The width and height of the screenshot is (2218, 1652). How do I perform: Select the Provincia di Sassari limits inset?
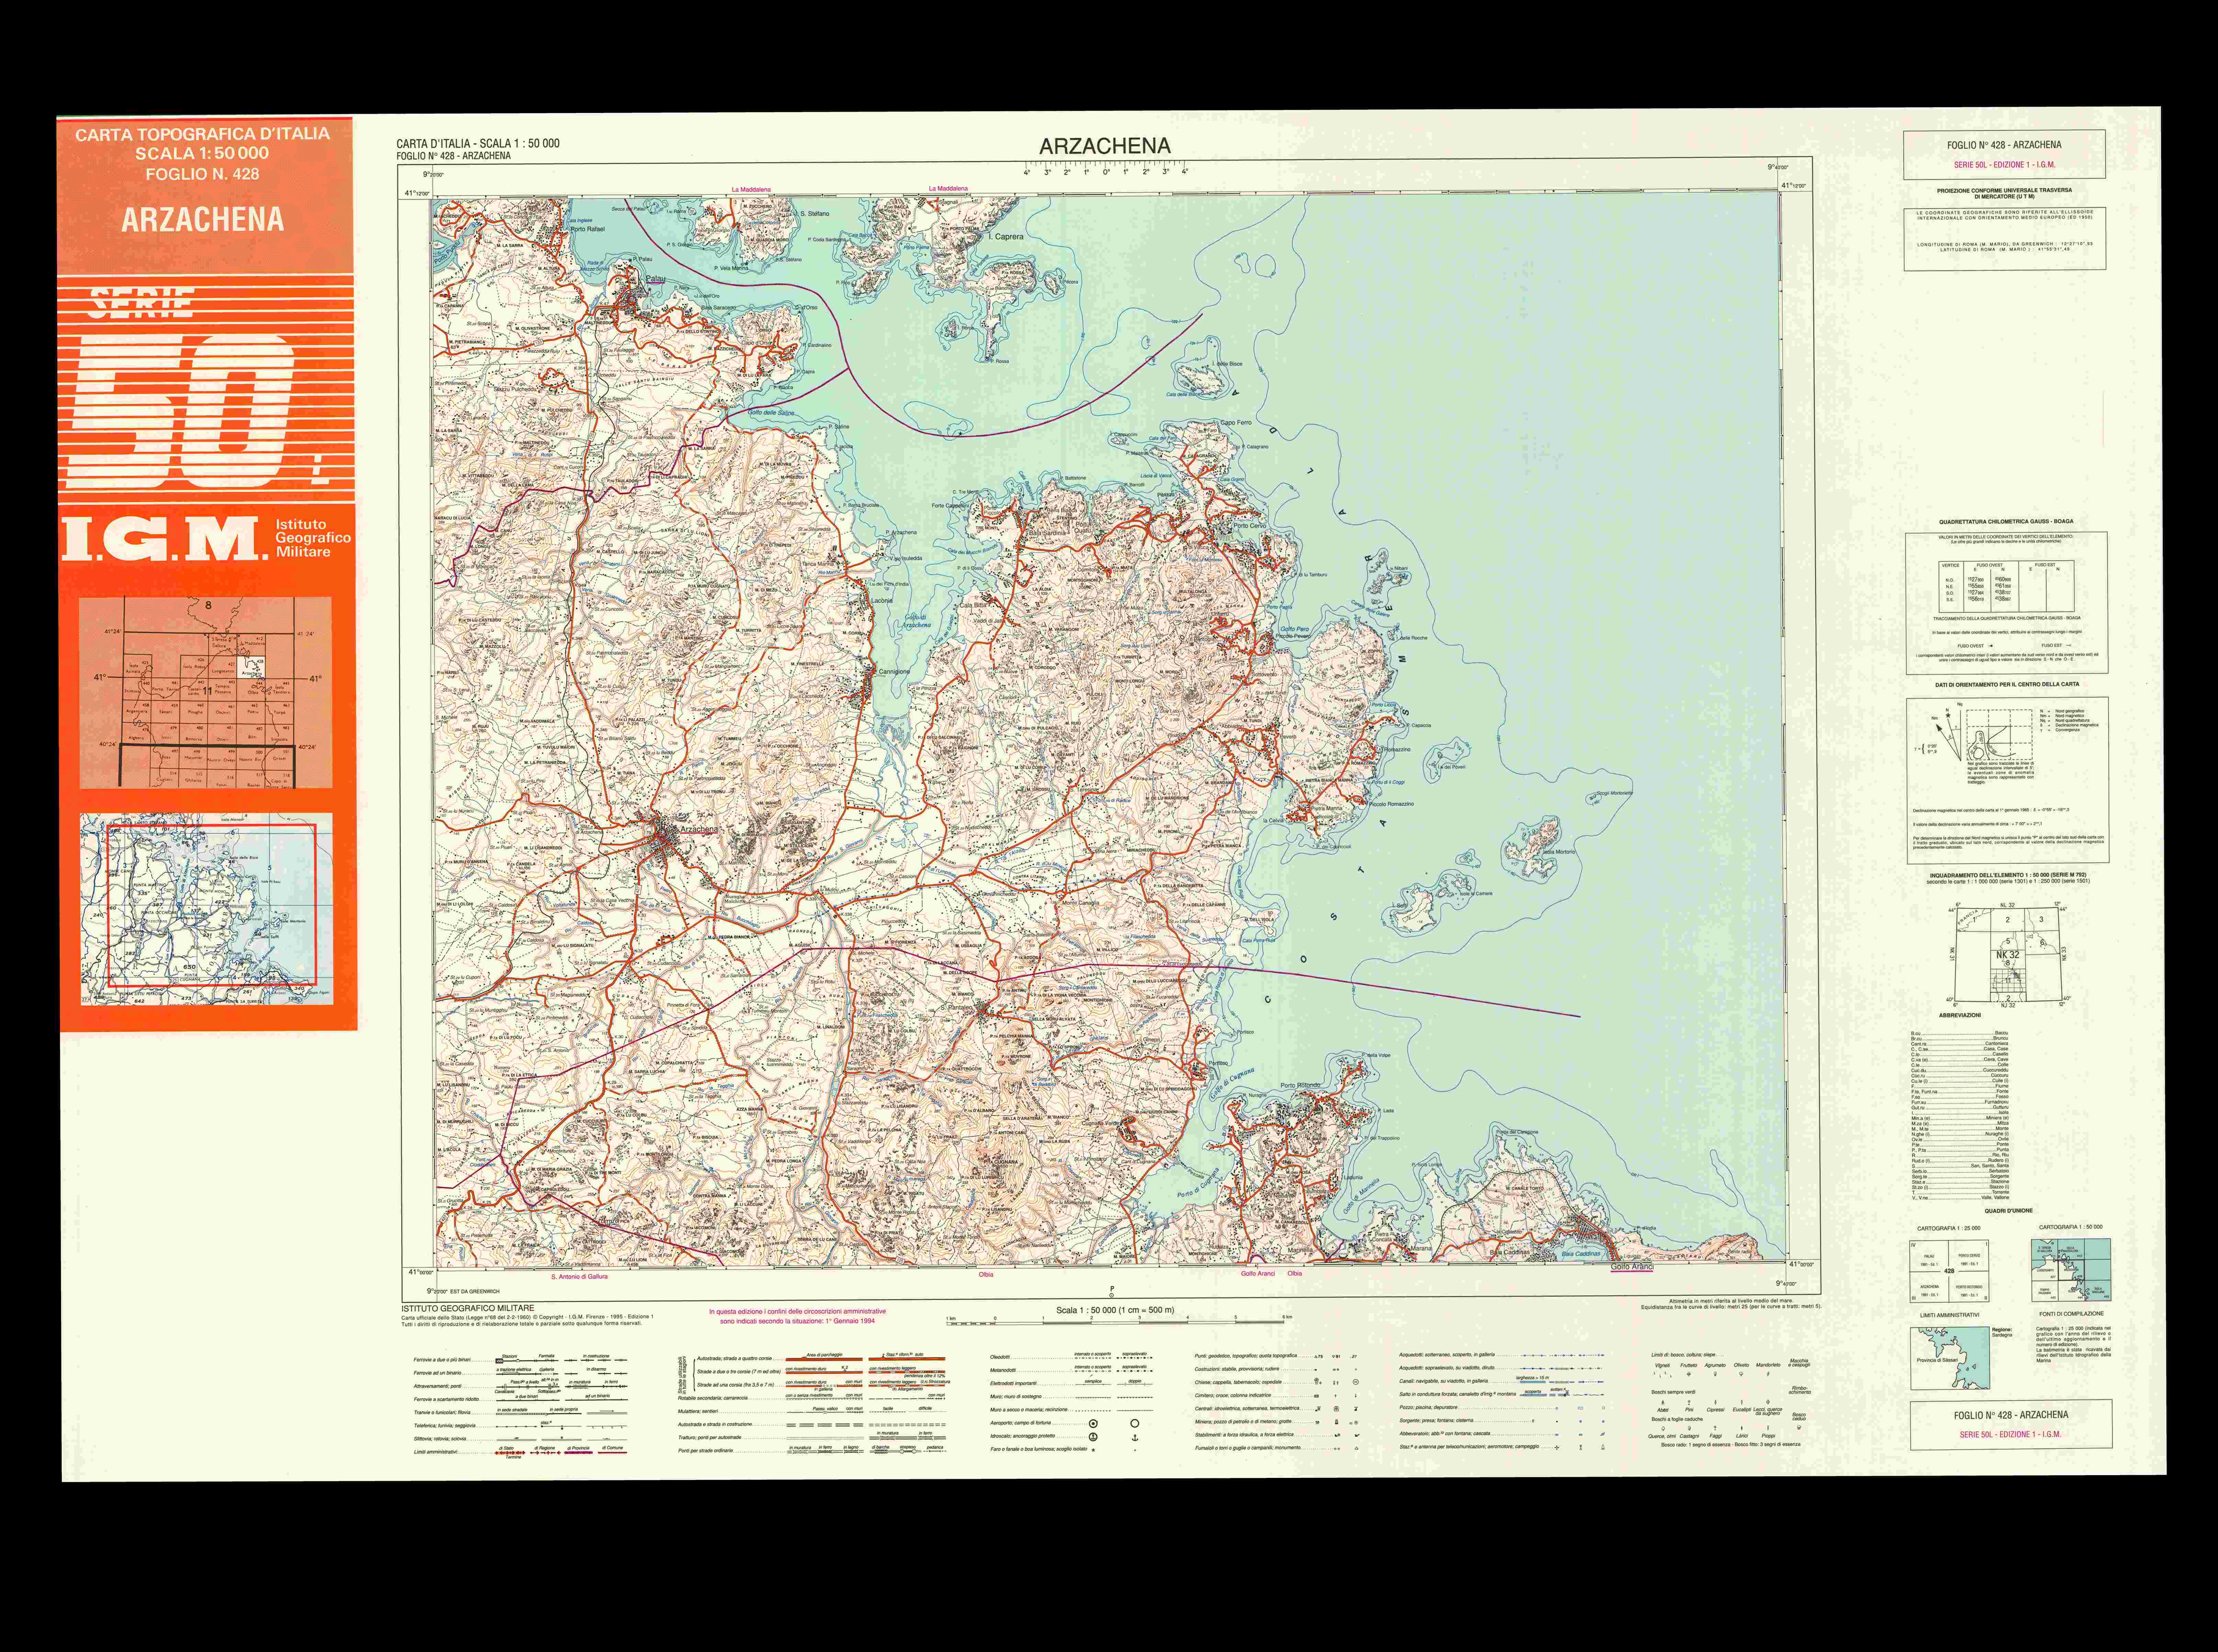[x=1949, y=1358]
